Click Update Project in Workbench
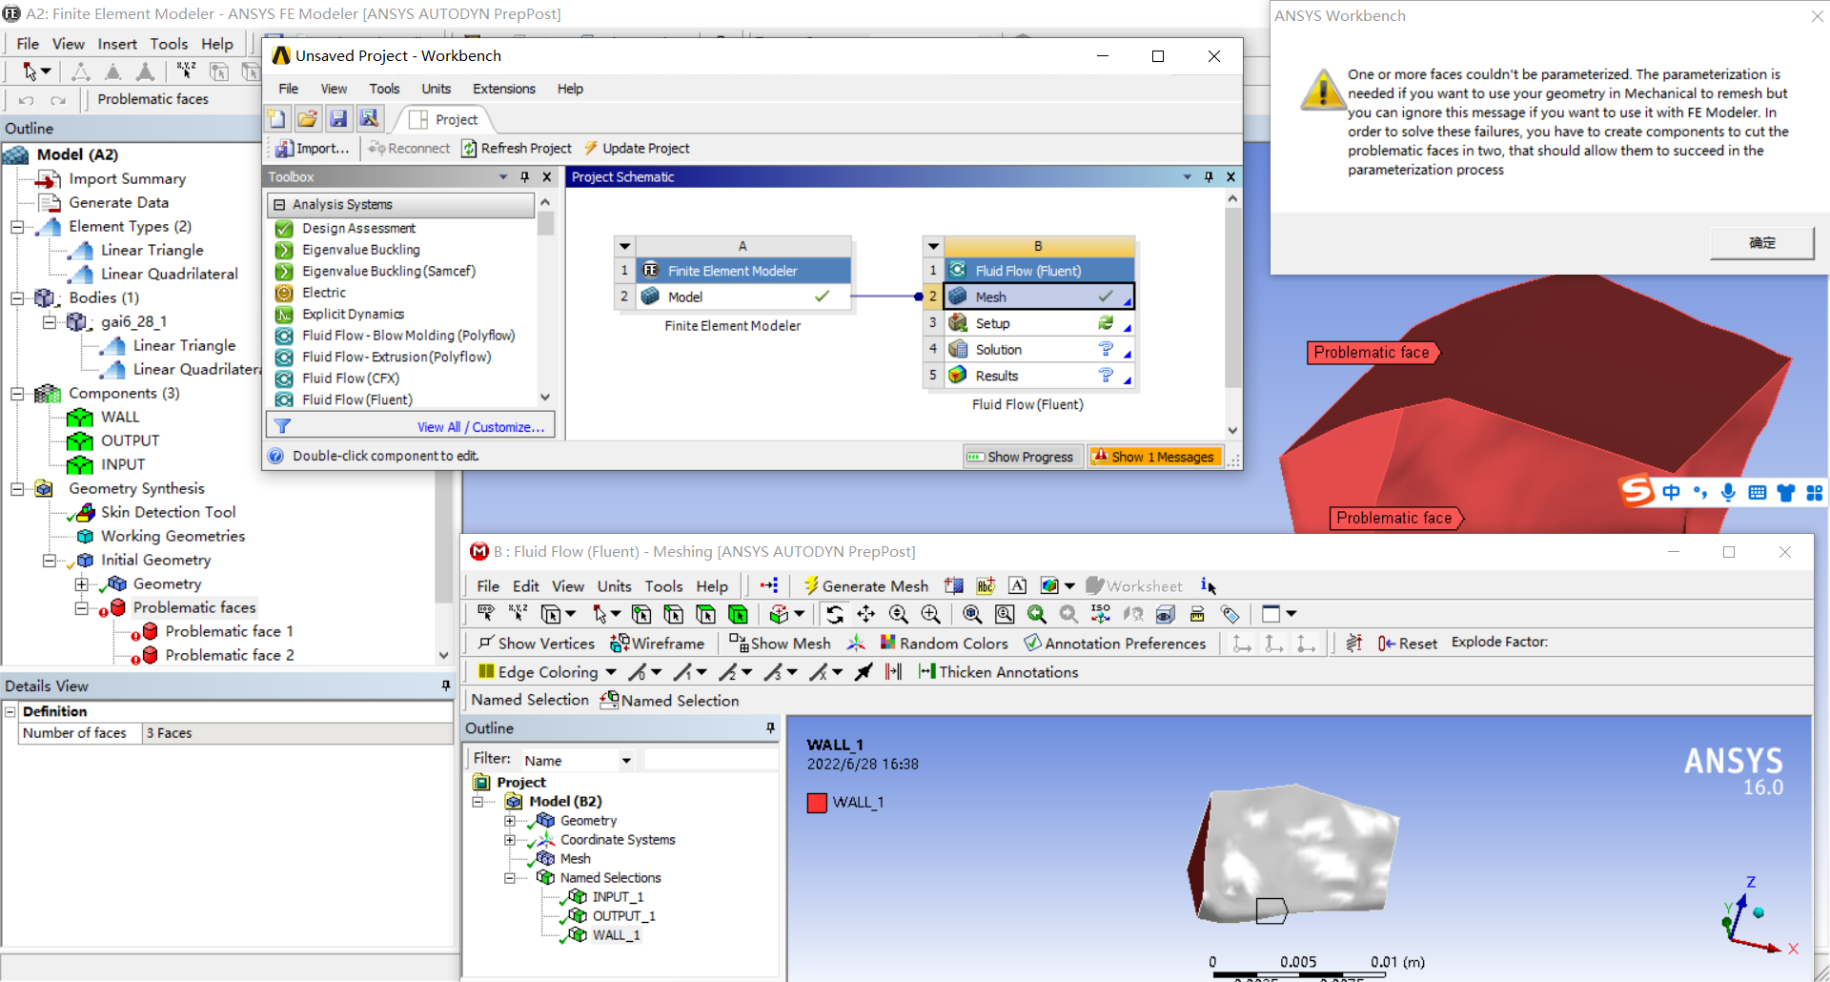 tap(637, 149)
